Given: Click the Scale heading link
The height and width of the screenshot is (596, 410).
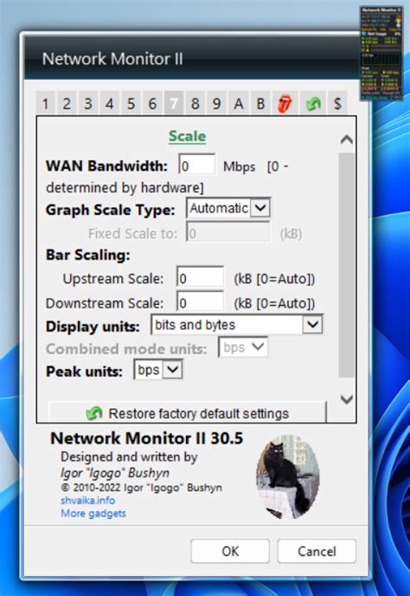Looking at the screenshot, I should (x=187, y=136).
